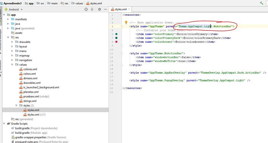Expand the navigation folder arrow
The image size is (268, 143).
click(x=12, y=60)
